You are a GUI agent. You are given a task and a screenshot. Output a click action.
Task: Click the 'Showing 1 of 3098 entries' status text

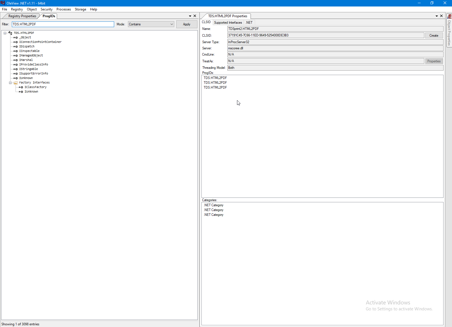[x=20, y=324]
